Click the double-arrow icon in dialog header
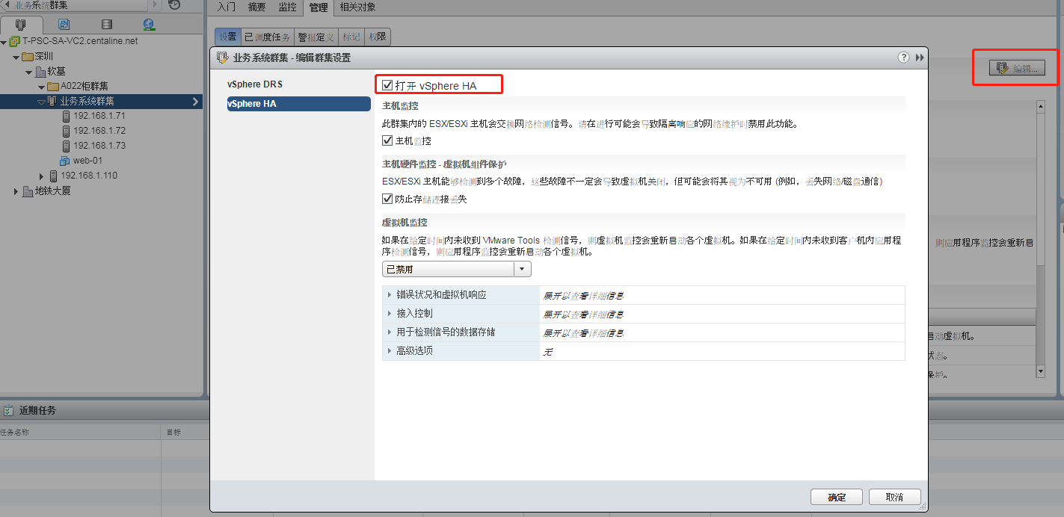 919,58
